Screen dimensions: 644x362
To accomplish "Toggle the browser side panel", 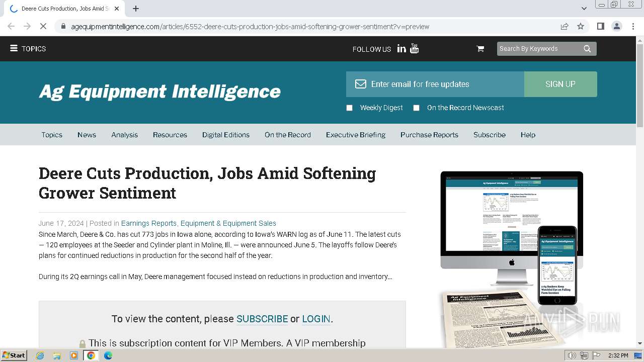I will pyautogui.click(x=600, y=26).
